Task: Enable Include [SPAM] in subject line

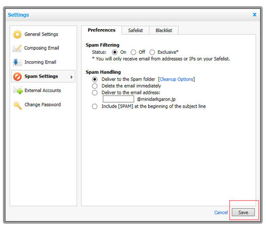Action: click(94, 106)
